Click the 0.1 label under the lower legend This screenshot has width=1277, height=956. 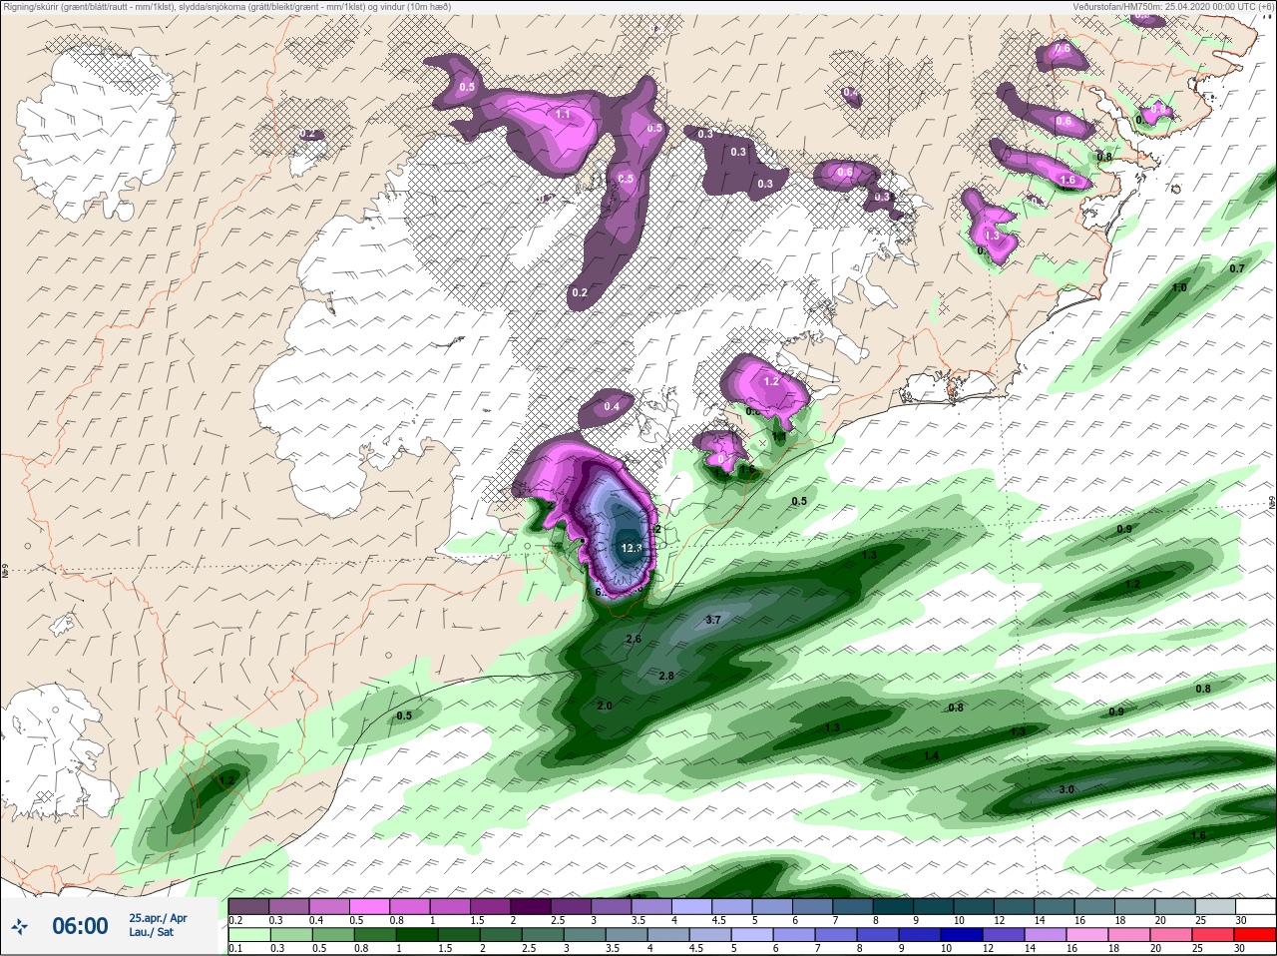[x=235, y=948]
